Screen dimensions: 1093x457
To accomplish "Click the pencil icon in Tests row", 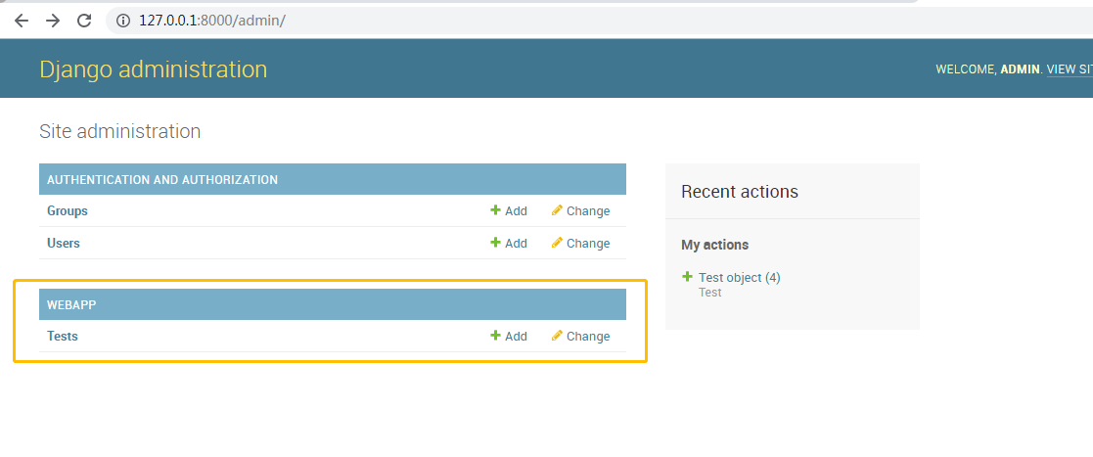I will pos(557,336).
